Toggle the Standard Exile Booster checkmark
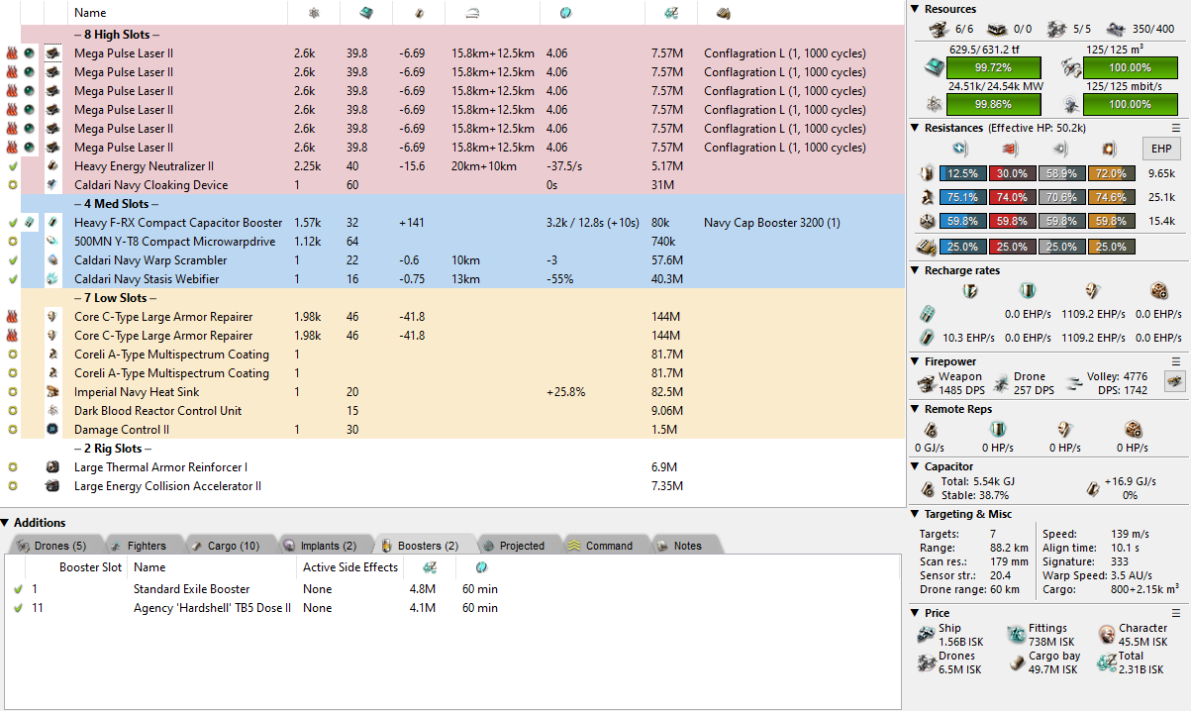 (x=17, y=589)
